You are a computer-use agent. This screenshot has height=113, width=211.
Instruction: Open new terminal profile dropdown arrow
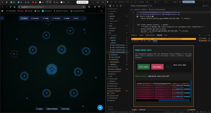point(201,35)
